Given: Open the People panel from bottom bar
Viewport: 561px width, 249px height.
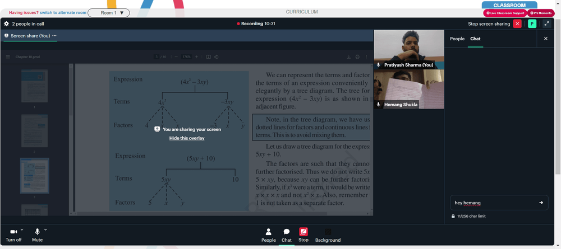Looking at the screenshot, I should pyautogui.click(x=268, y=236).
